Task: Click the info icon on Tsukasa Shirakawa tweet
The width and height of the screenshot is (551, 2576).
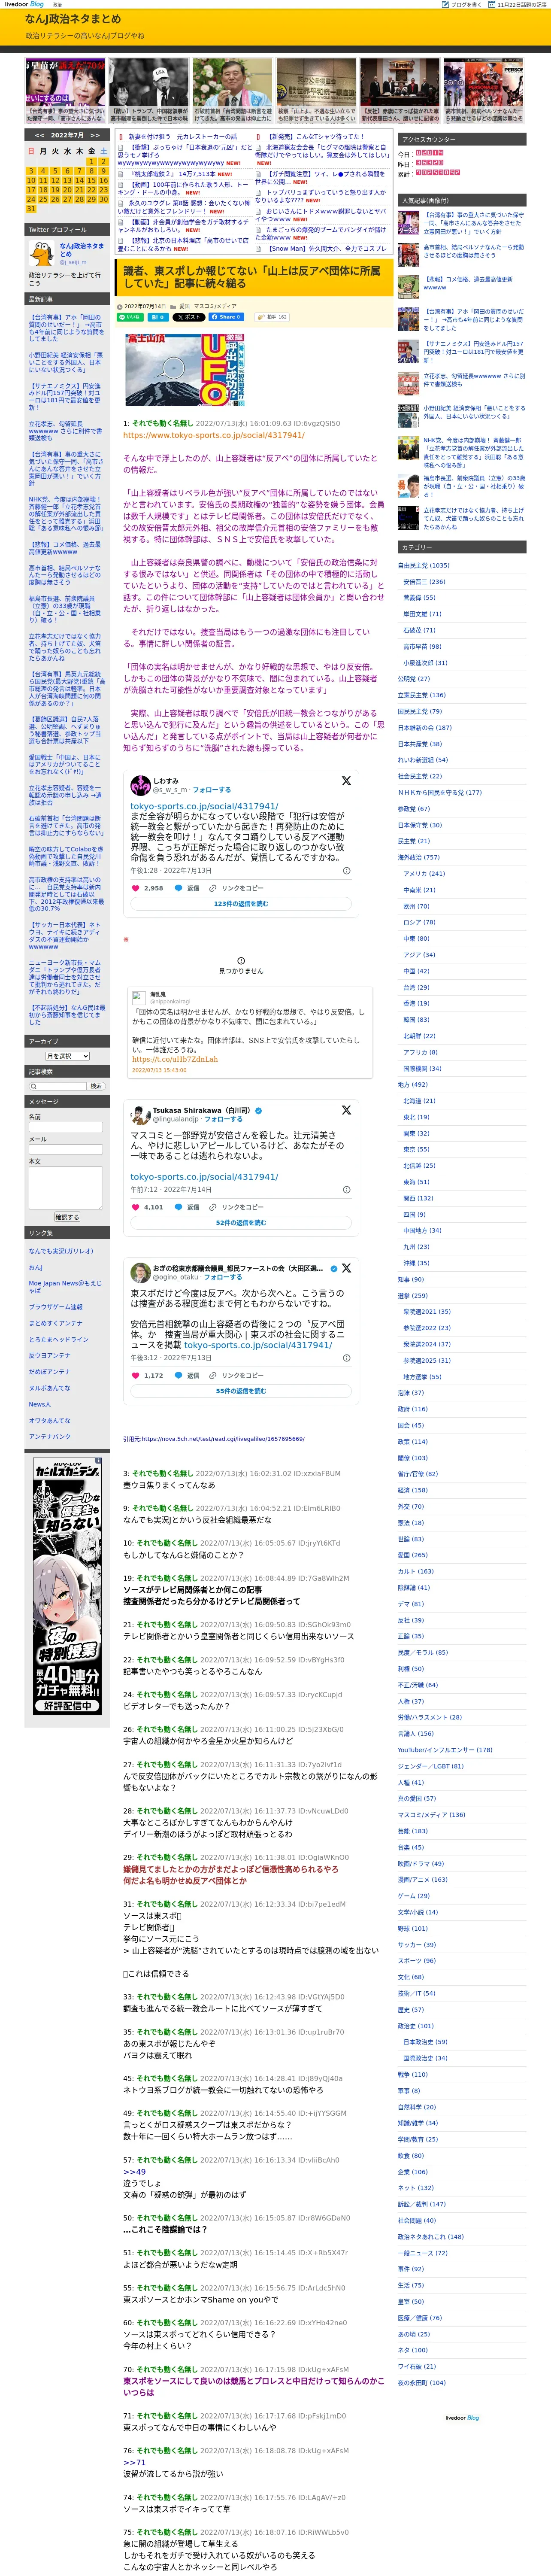Action: [x=347, y=1190]
